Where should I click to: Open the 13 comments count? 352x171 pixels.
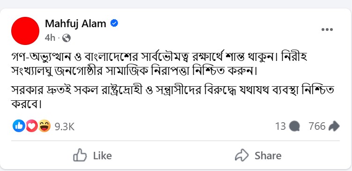click(x=280, y=126)
